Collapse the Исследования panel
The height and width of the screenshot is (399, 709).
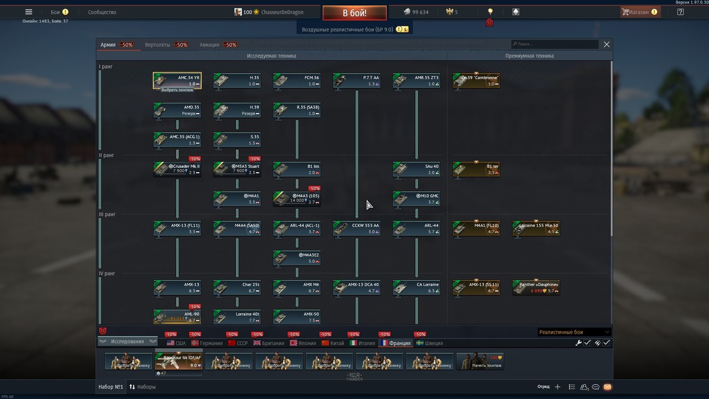click(x=128, y=341)
